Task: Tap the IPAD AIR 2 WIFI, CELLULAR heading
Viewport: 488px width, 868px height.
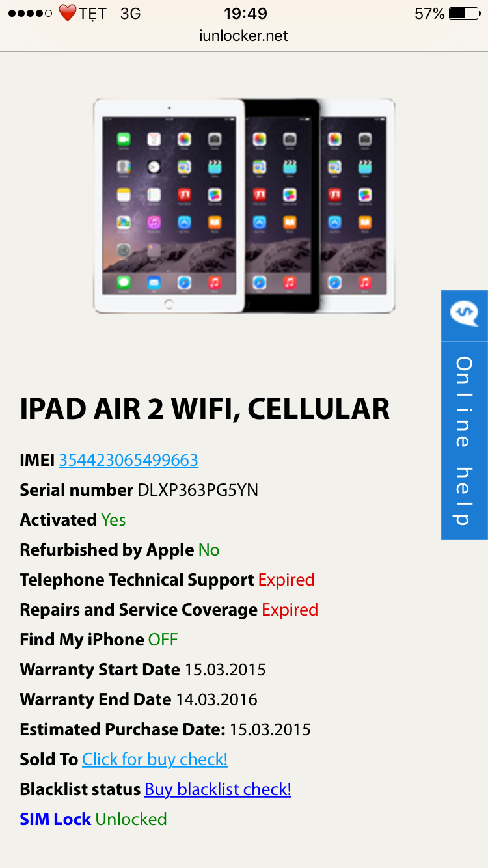Action: coord(205,409)
